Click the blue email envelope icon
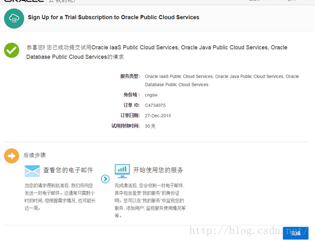Viewport: 315px width, 242px height. 32,171
